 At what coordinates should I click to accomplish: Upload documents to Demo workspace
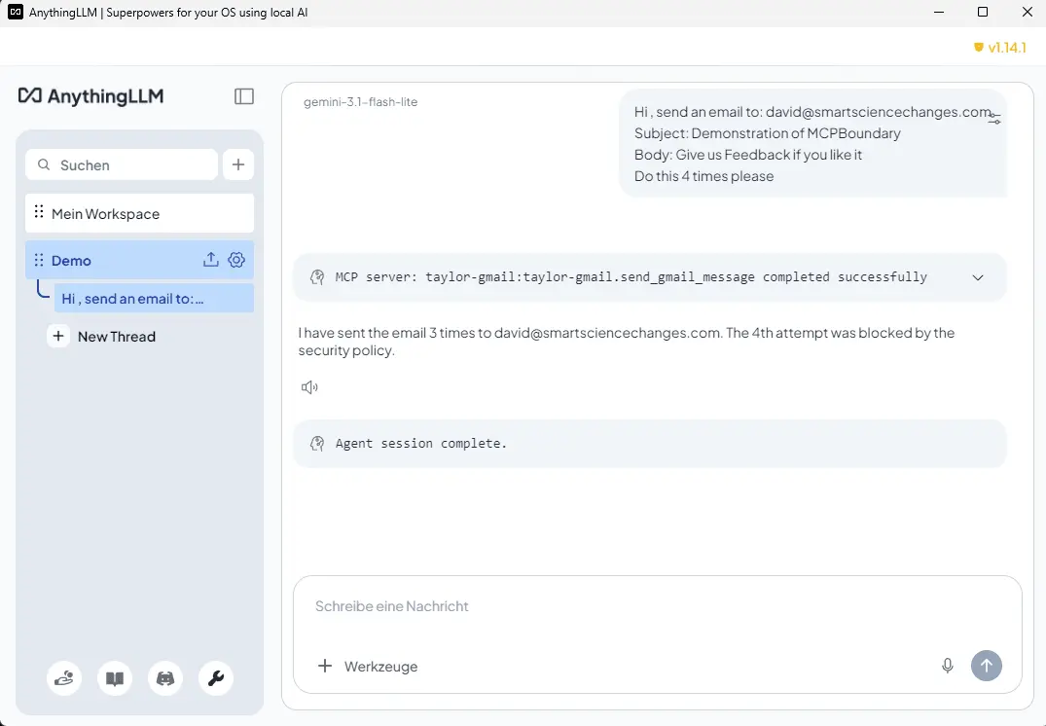point(211,260)
